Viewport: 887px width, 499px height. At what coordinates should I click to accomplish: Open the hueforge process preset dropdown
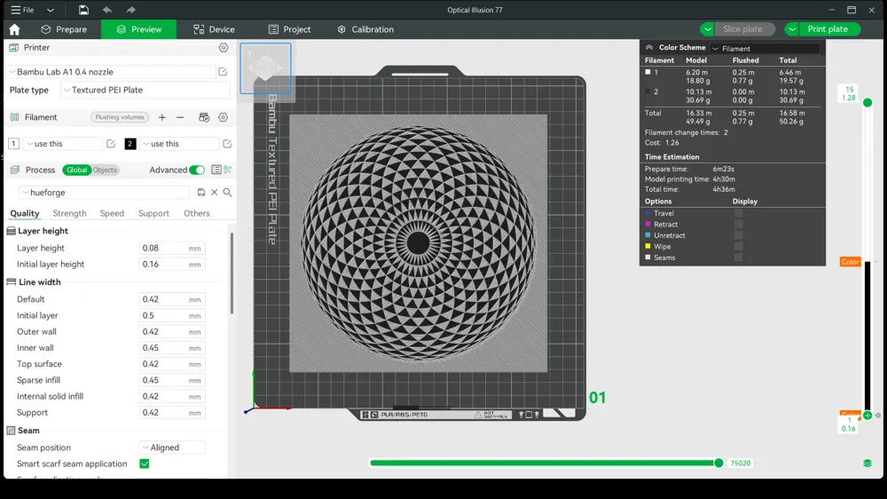pos(104,193)
